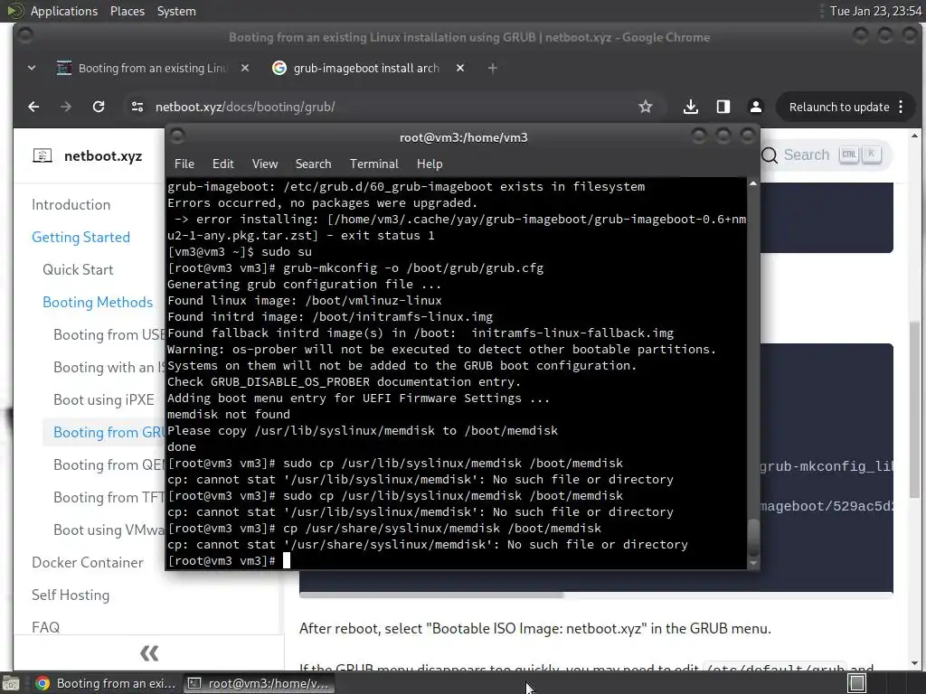
Task: Collapse the docs sidebar with double chevron
Action: (149, 652)
